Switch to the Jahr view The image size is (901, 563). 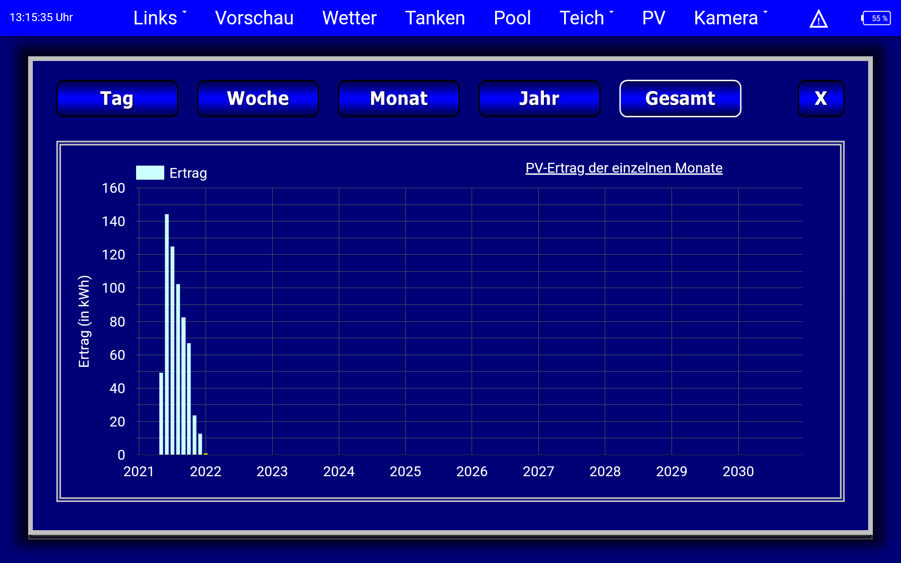(539, 99)
